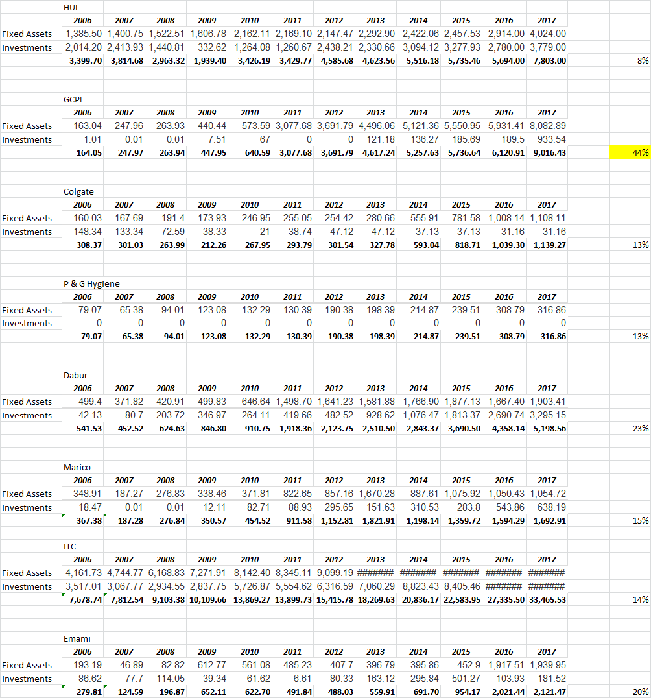
Task: Click the yellow-highlighted 44% cell
Action: point(630,152)
